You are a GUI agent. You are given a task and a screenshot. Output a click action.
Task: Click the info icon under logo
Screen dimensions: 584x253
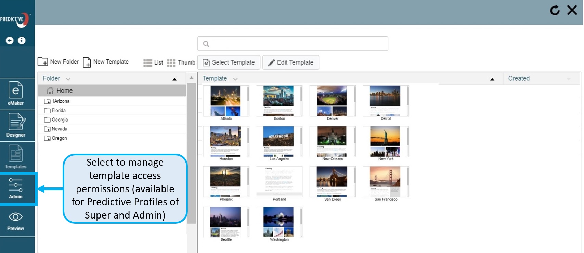22,41
